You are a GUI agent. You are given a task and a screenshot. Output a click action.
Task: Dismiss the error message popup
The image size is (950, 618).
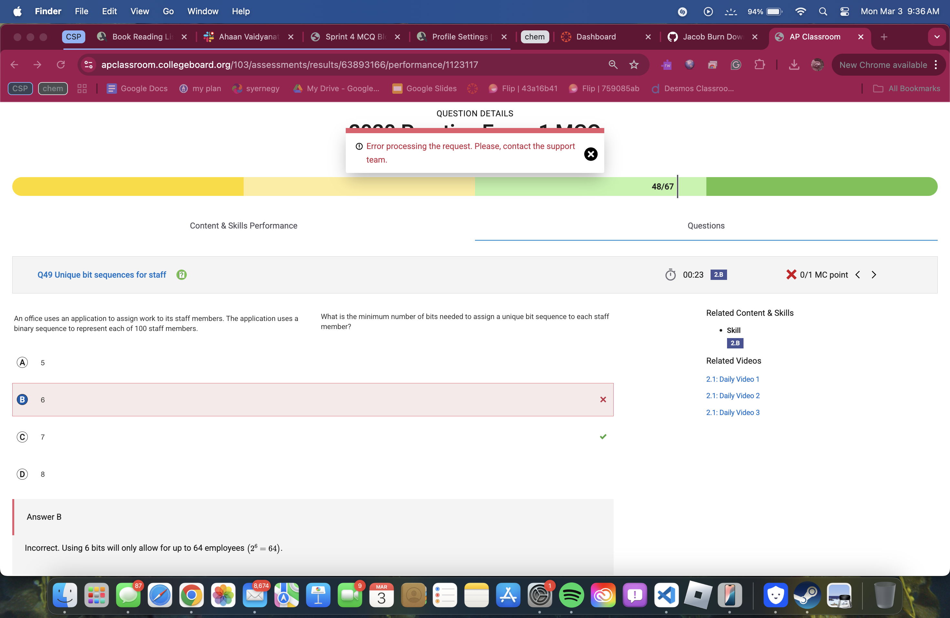tap(590, 154)
